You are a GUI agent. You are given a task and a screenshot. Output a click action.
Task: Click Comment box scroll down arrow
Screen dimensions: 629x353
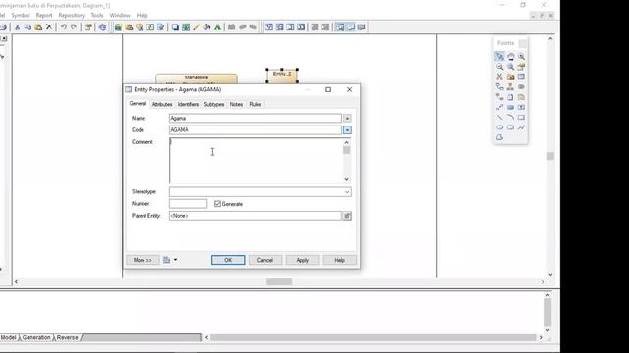click(347, 179)
